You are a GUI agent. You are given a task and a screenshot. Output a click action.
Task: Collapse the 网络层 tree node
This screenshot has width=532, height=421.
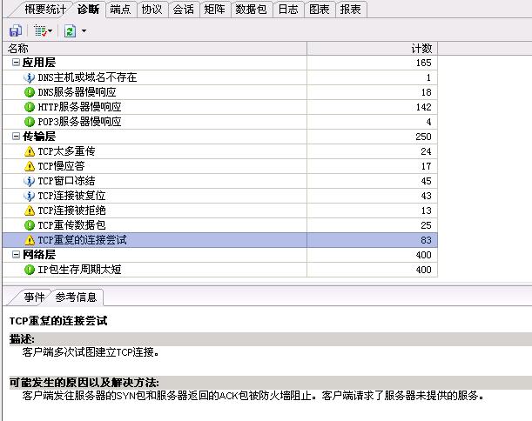(16, 254)
